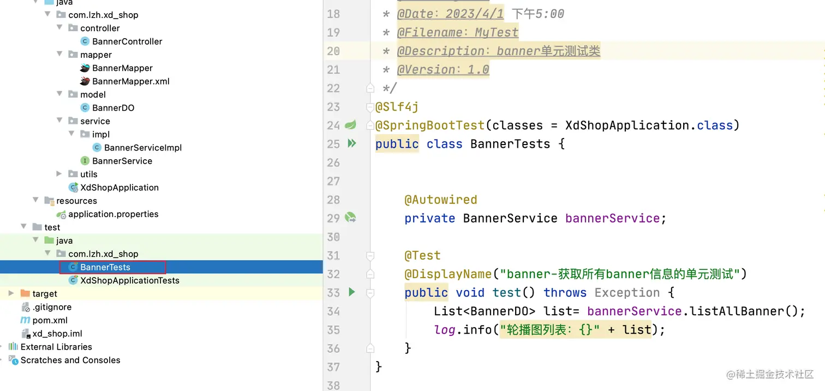Collapse the controller package
825x391 pixels.
click(59, 28)
